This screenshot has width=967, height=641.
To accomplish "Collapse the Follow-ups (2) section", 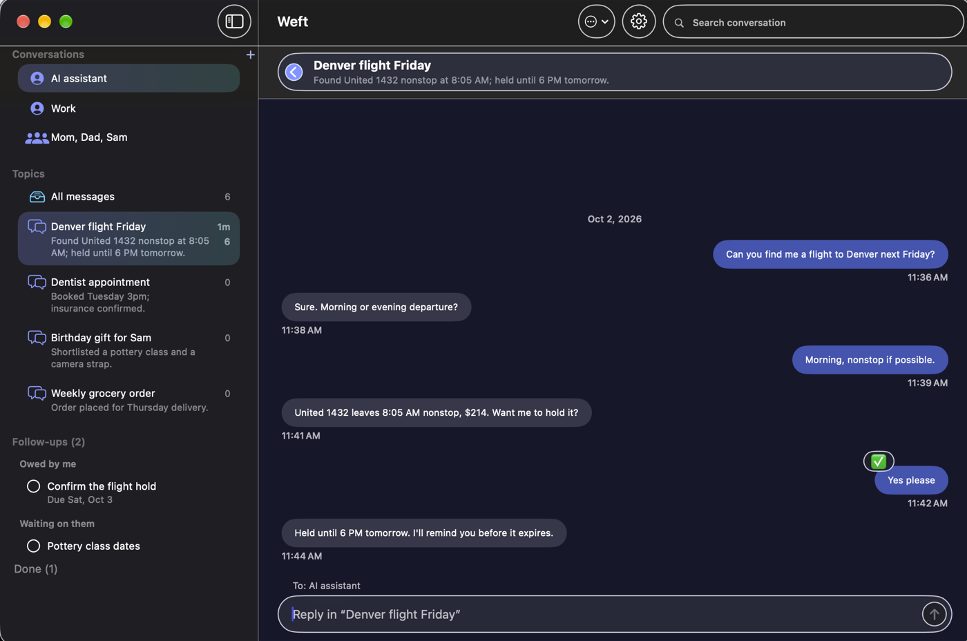I will click(x=48, y=442).
